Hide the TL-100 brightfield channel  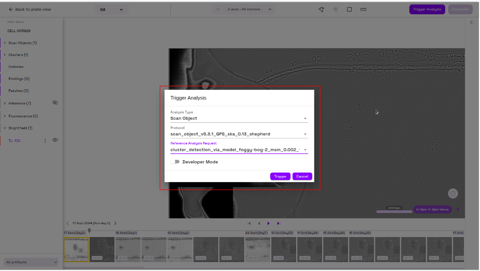55,140
